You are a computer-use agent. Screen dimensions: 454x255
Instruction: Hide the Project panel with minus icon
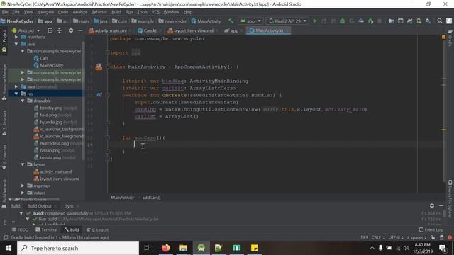80,30
